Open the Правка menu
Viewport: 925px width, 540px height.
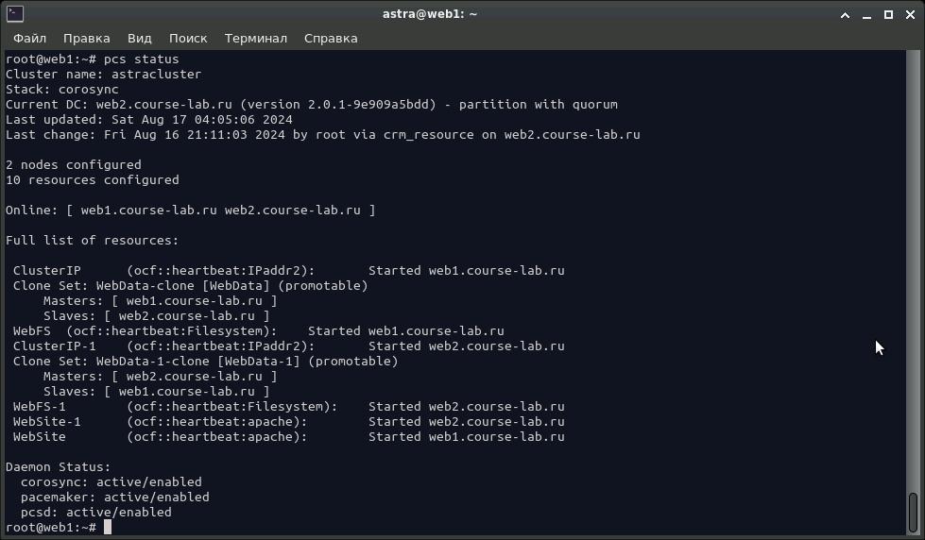click(x=86, y=38)
